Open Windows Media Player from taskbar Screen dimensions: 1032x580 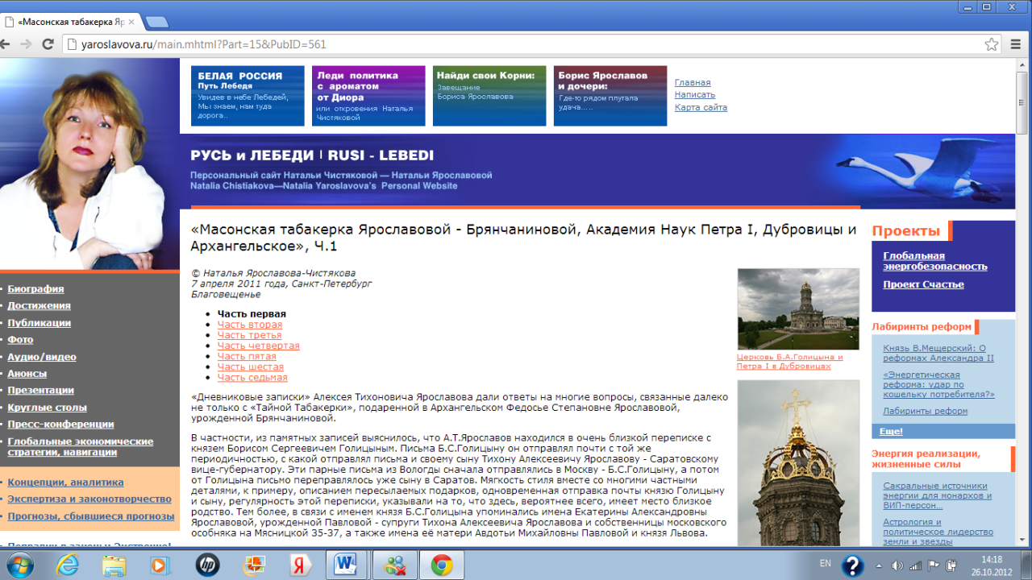(x=160, y=565)
